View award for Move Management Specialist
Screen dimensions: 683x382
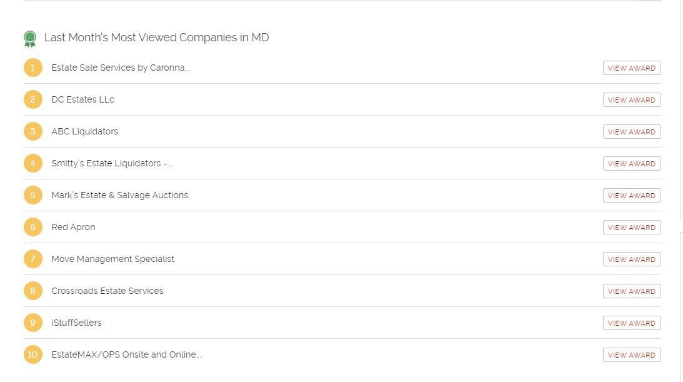click(631, 259)
